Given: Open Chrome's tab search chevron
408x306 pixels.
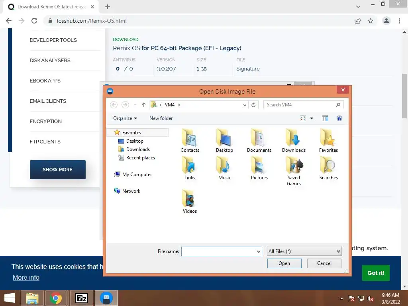Looking at the screenshot, I should [358, 6].
